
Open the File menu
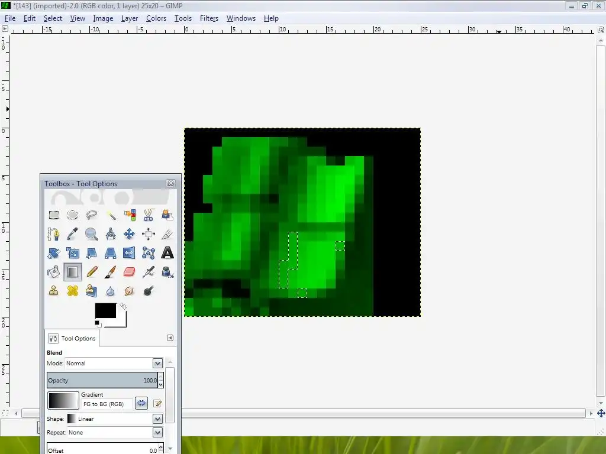[10, 18]
